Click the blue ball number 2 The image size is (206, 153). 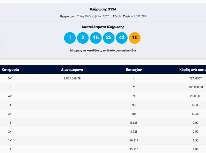click(83, 38)
